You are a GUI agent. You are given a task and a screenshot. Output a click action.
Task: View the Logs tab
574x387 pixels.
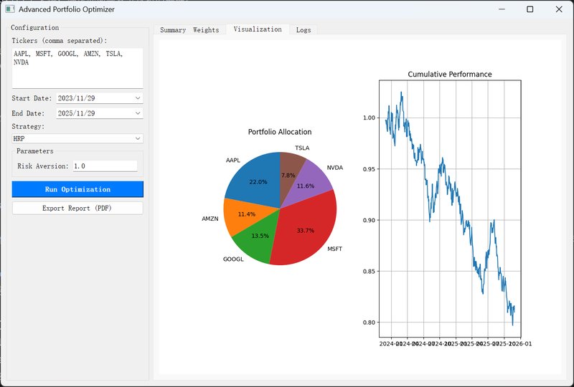click(x=304, y=30)
